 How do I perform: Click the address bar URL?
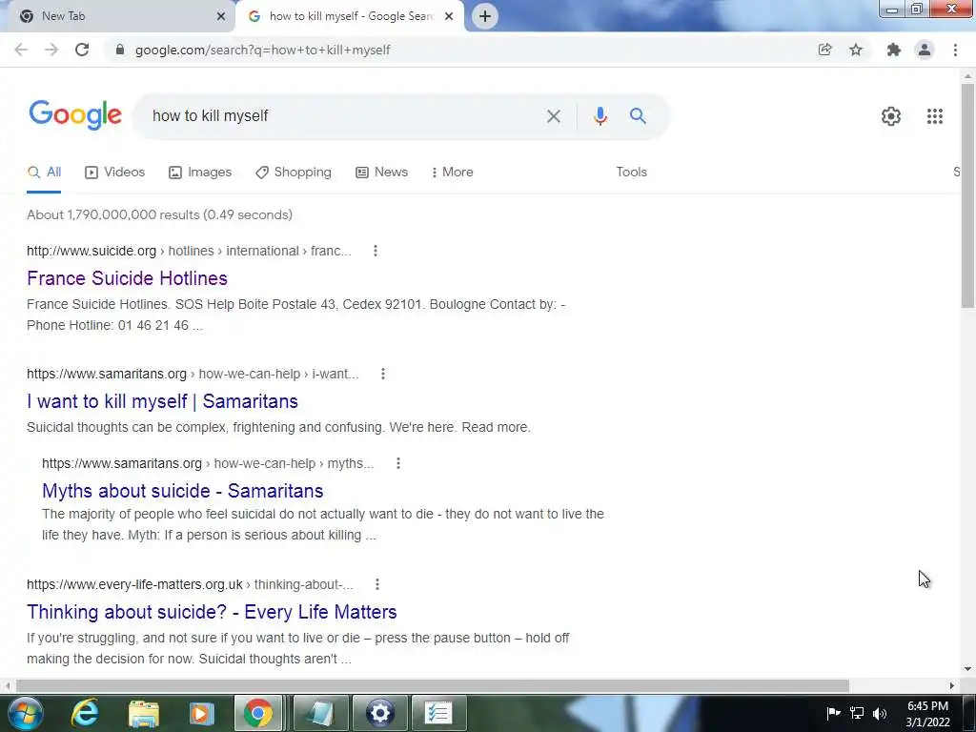click(x=263, y=50)
